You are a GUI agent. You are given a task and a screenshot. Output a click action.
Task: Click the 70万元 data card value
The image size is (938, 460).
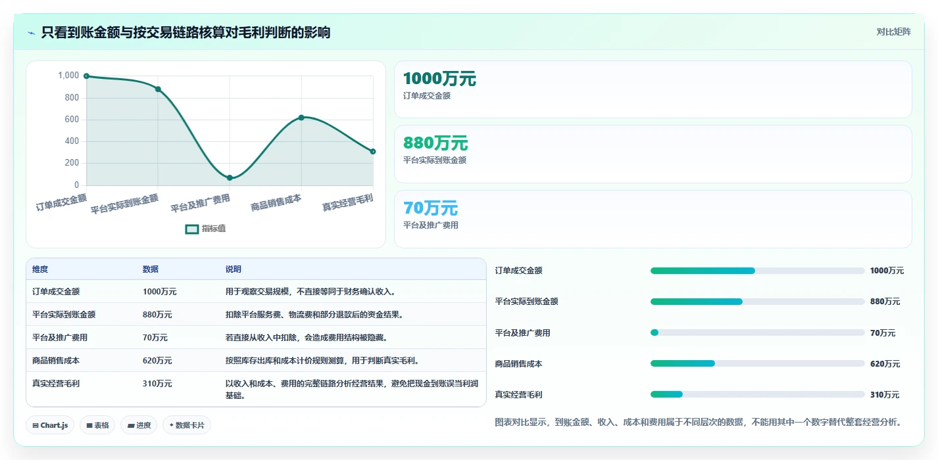[x=430, y=208]
